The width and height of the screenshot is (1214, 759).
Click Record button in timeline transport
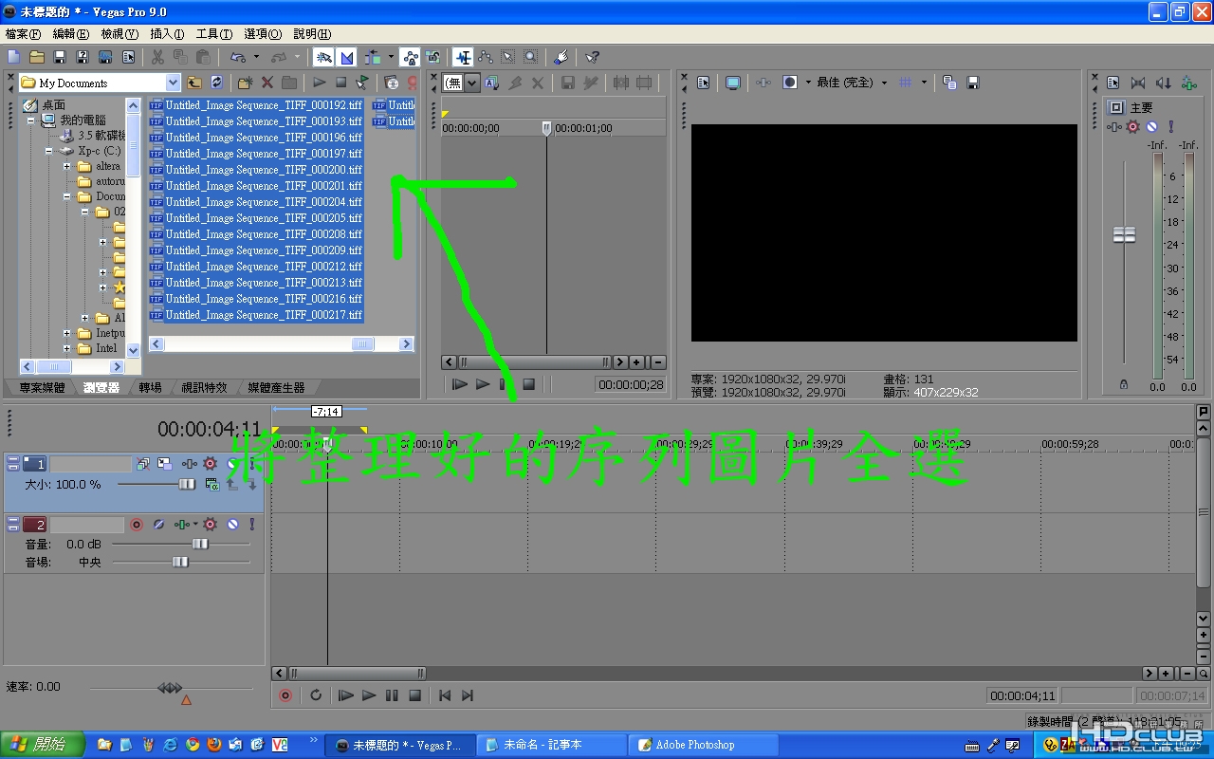285,695
